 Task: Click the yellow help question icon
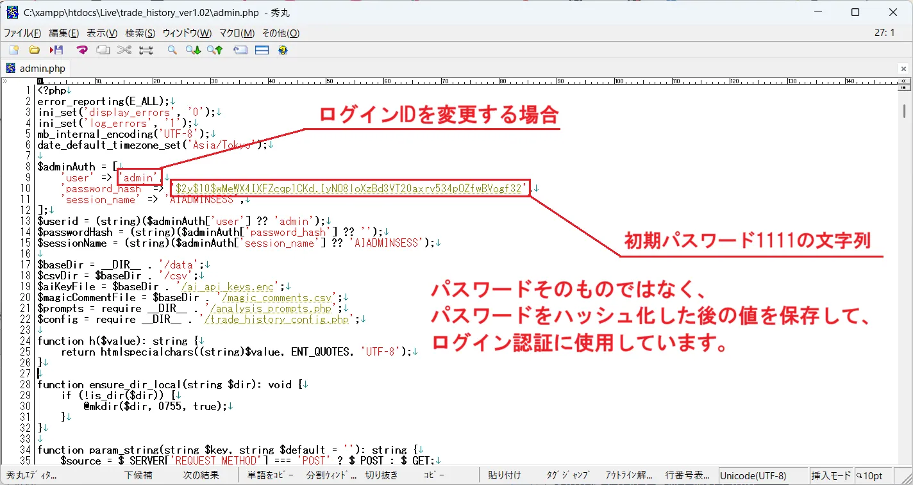(283, 50)
